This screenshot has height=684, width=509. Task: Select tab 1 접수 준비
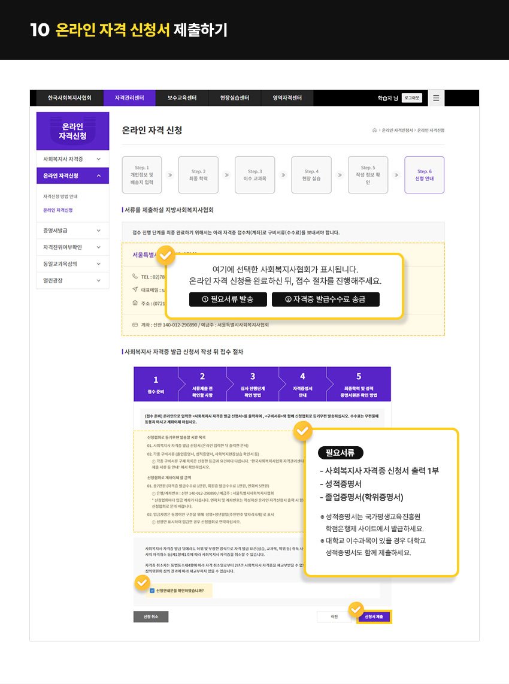(x=156, y=385)
